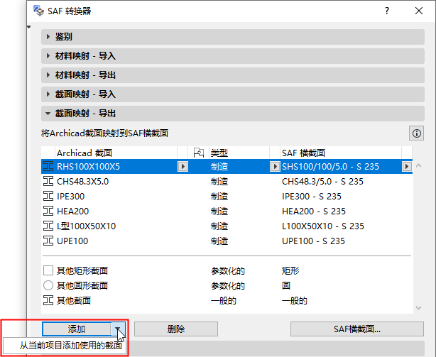The width and height of the screenshot is (436, 357).
Task: Click SAF value L100X50X10 - S 235
Action: point(323,226)
